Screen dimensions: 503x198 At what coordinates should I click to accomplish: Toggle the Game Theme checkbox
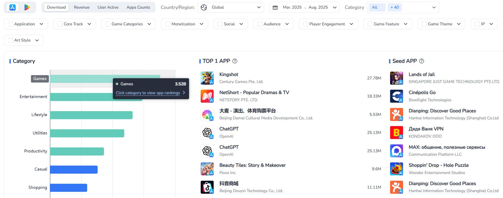coord(424,24)
